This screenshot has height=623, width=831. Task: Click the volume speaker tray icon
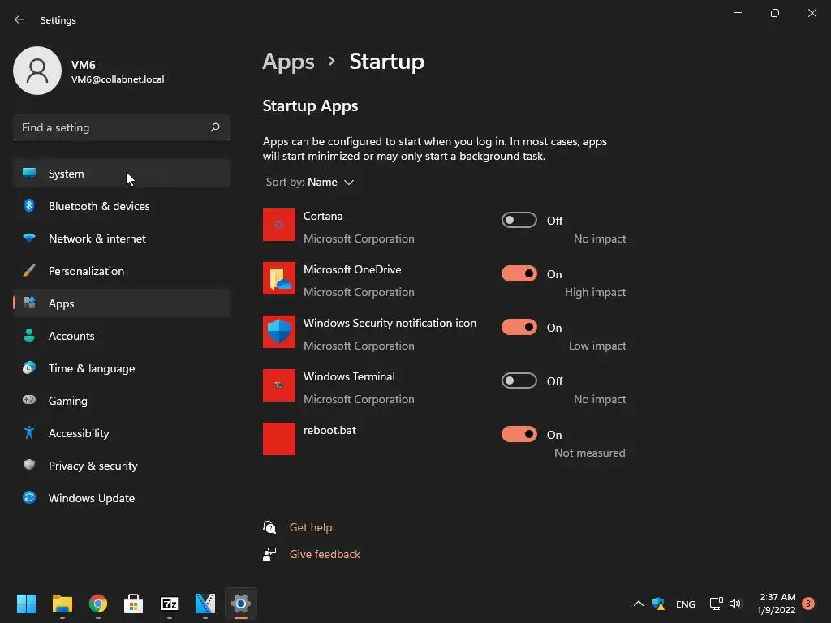coord(735,604)
